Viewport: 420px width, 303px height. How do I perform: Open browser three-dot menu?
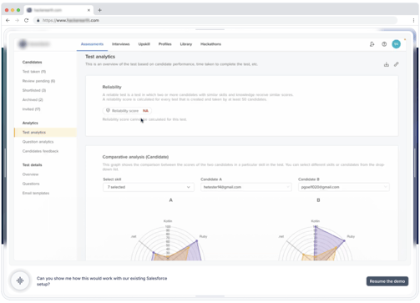tap(413, 20)
